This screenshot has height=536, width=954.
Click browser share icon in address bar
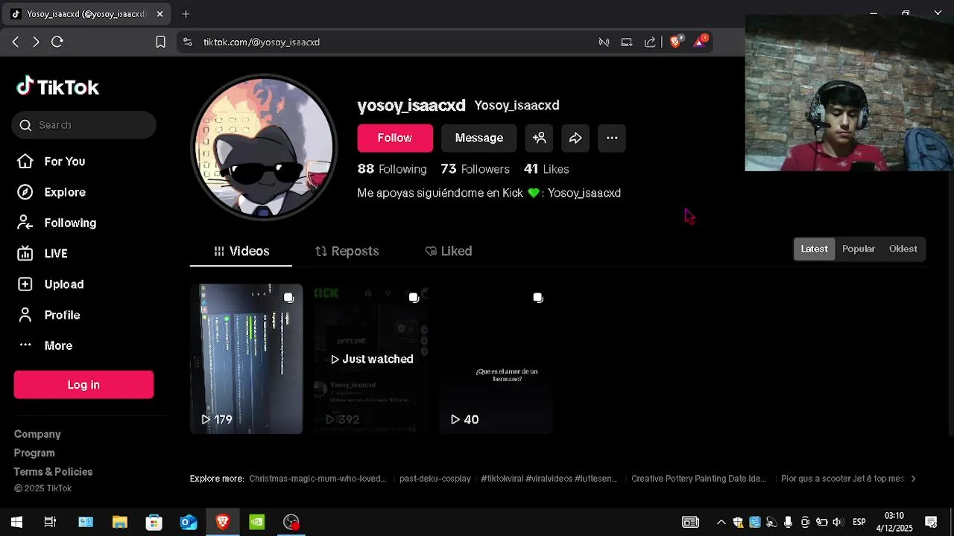[x=650, y=42]
